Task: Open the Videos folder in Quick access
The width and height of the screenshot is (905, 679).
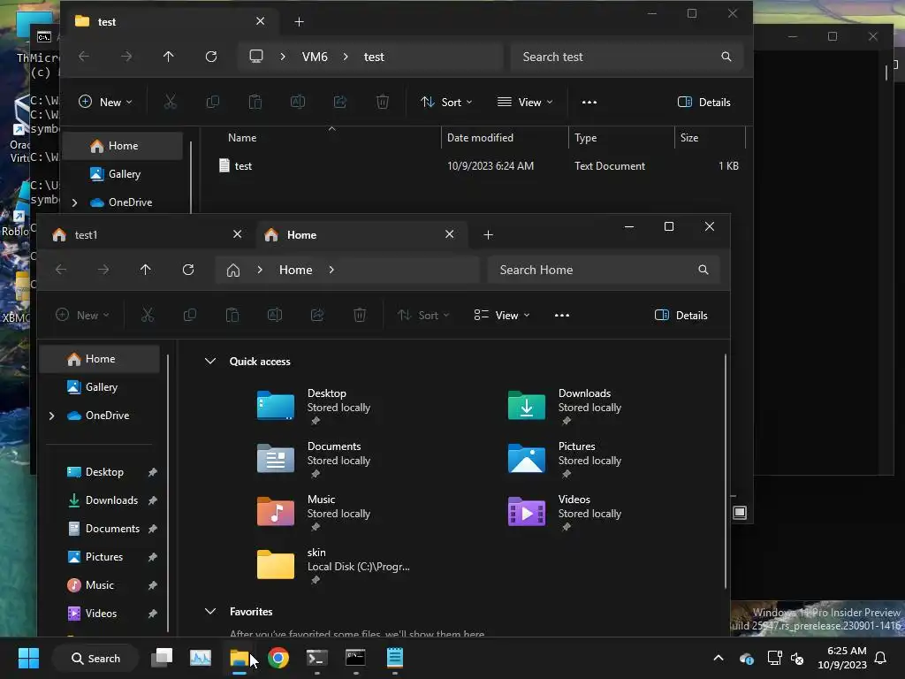Action: (x=565, y=513)
